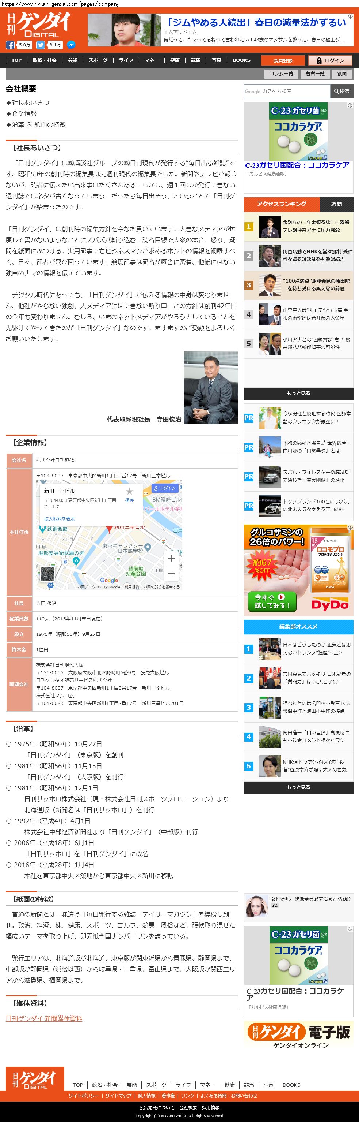This screenshot has width=359, height=1122.
Task: Click もっと見る under access ranking
Action: [x=298, y=393]
